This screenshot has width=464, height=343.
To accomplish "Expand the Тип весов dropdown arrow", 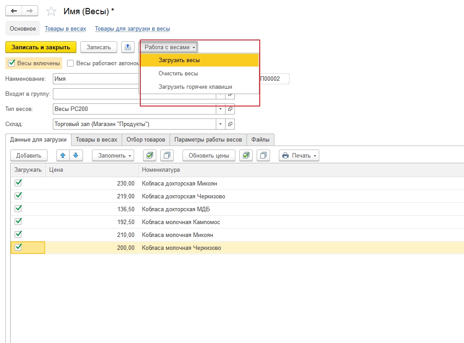I will pos(221,109).
